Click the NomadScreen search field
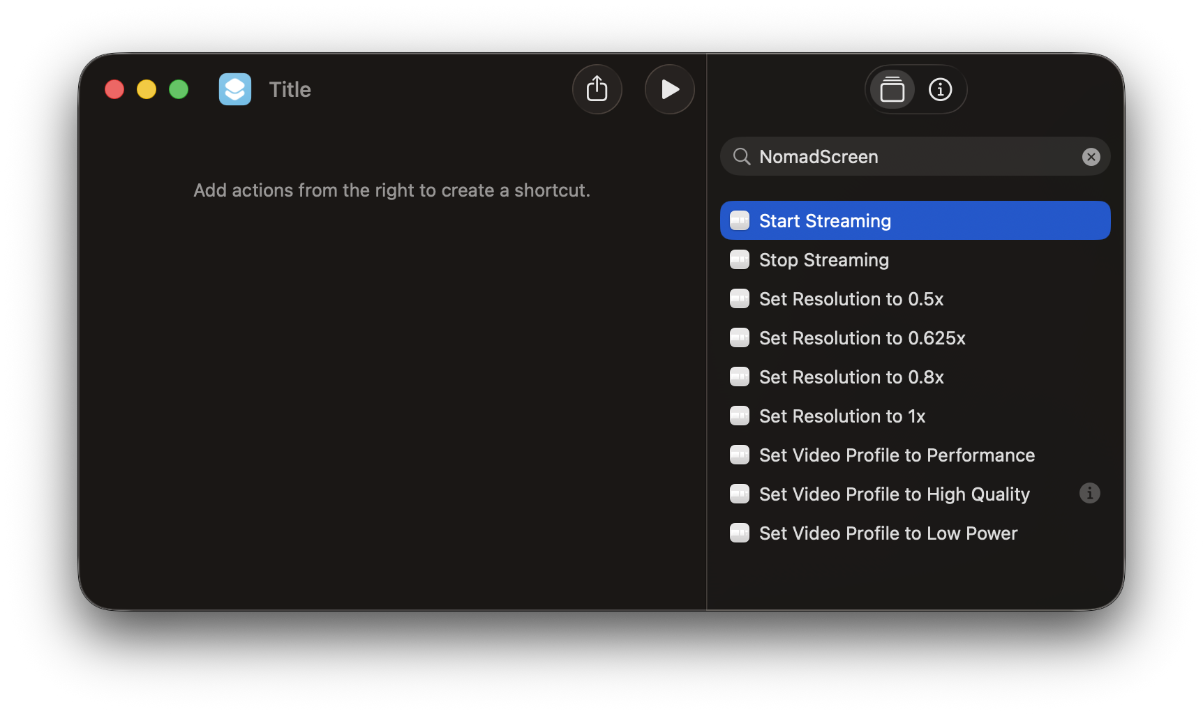 pyautogui.click(x=915, y=156)
